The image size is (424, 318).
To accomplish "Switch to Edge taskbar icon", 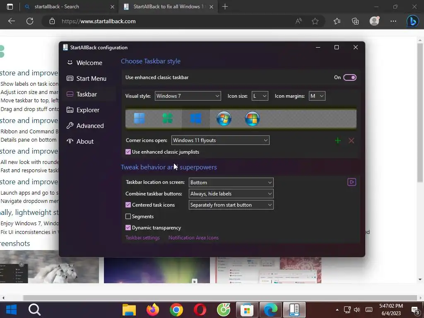I will click(x=271, y=310).
